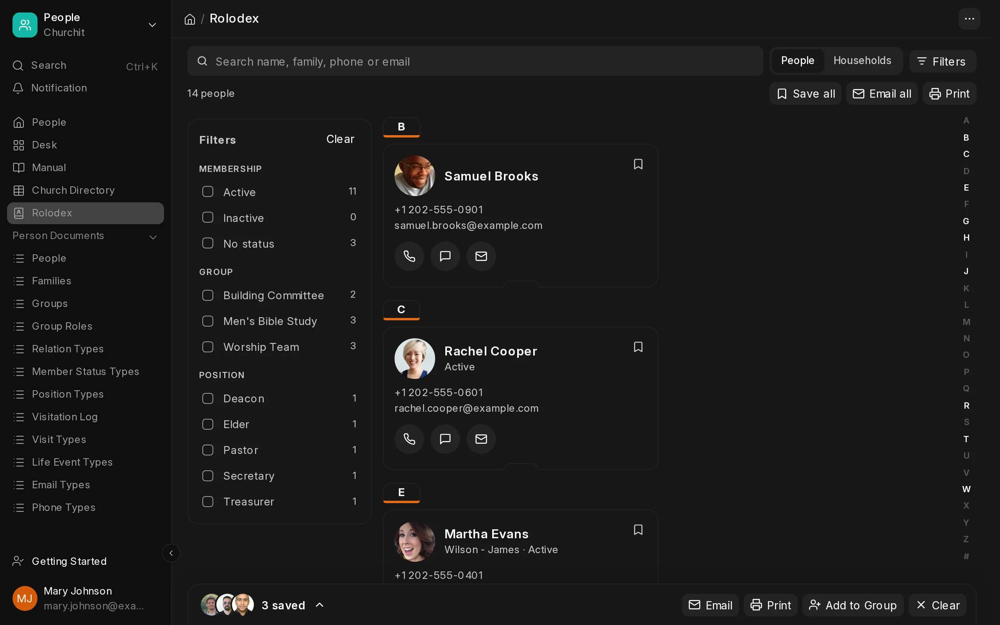Screen dimensions: 1000x625
Task: Switch to the People tab
Action: click(798, 61)
